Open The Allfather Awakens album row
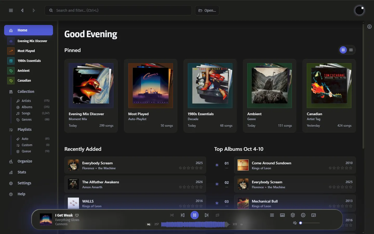Screen dimensions: 374x234 (x=135, y=184)
